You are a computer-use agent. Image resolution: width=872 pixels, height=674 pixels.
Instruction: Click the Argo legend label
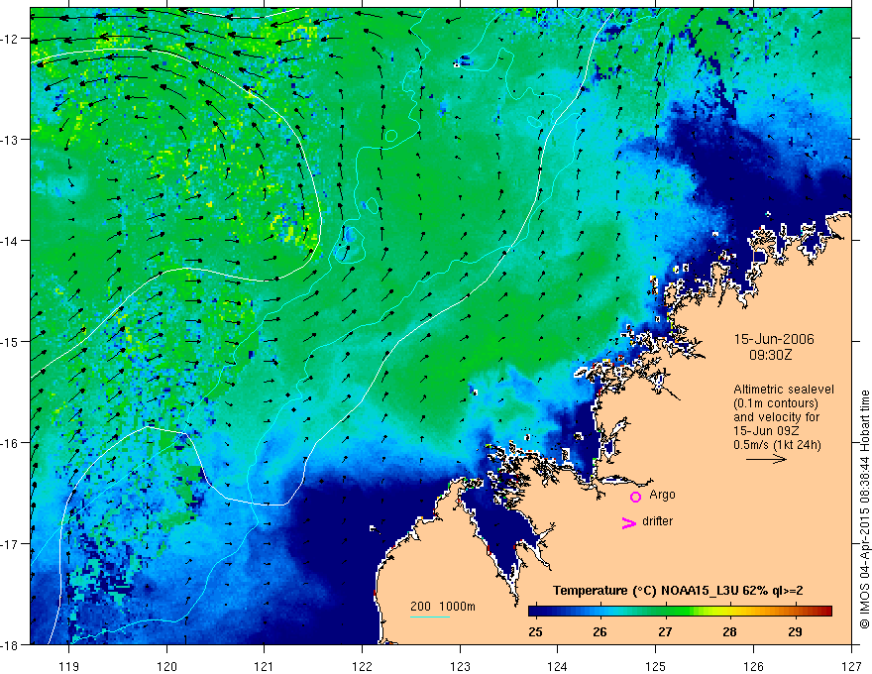click(x=662, y=495)
